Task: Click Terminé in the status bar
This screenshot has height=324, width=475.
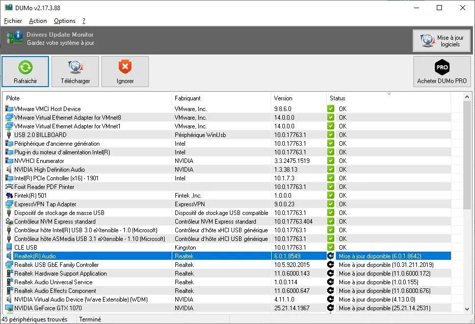Action: tap(90, 319)
